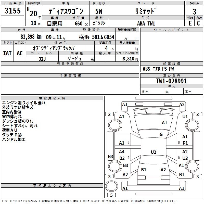Viewport: 204px width, 204px height.
Task: Select the overall grade score 3
Action: point(194,11)
